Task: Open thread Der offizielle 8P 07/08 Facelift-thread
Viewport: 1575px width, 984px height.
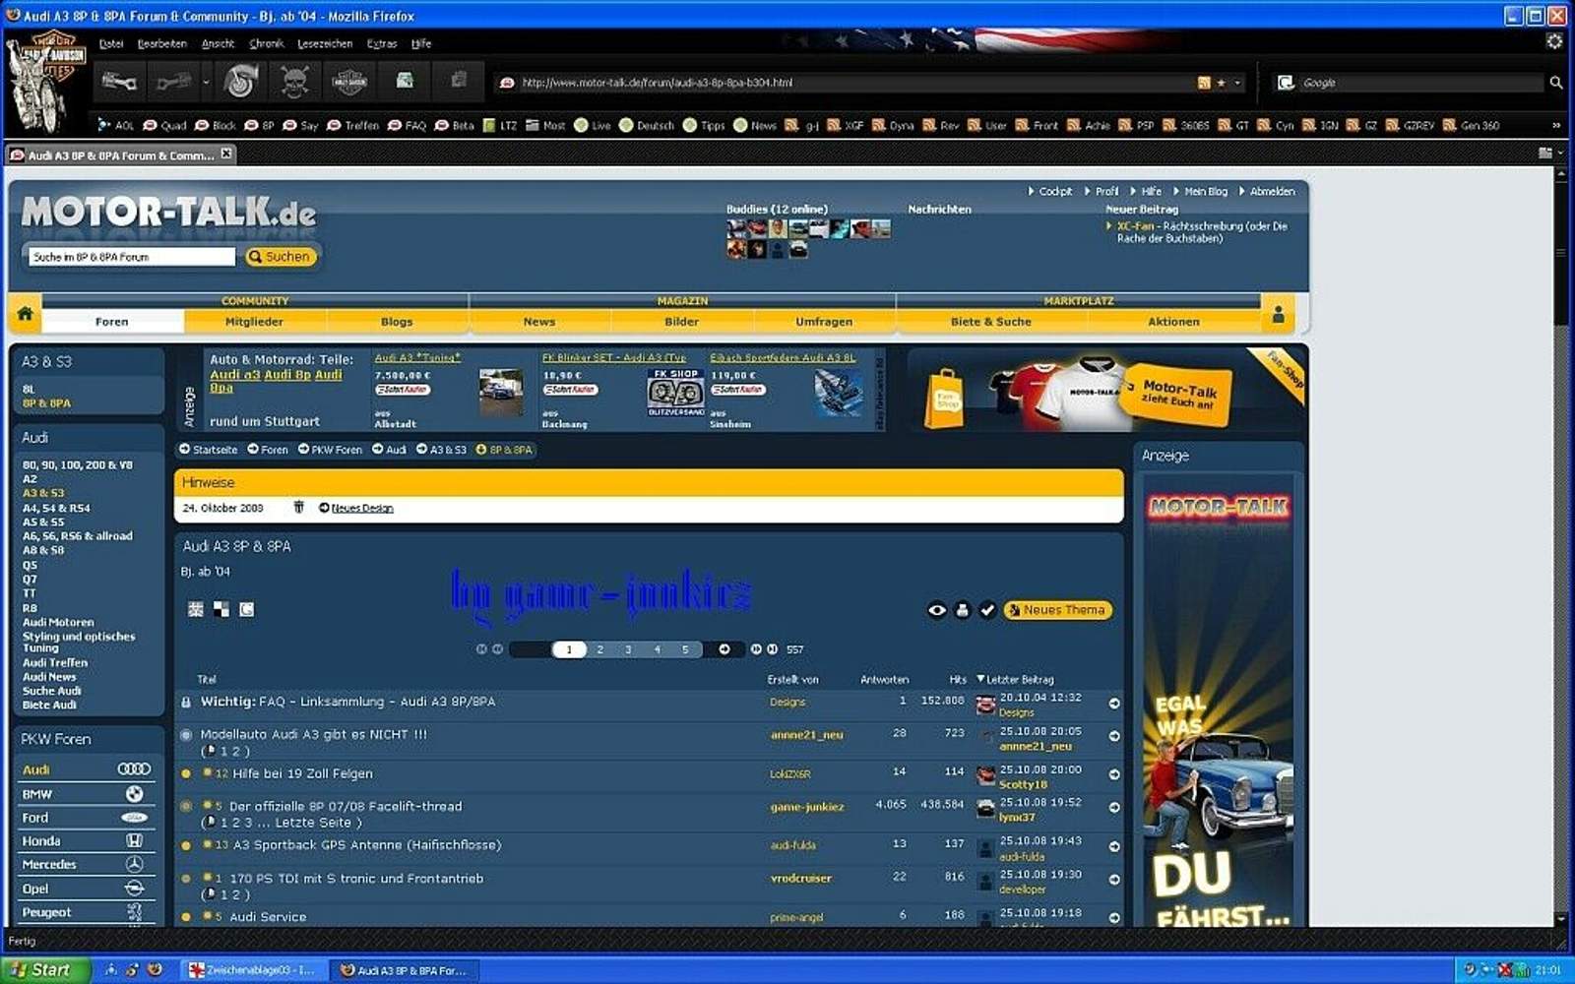Action: 346,806
